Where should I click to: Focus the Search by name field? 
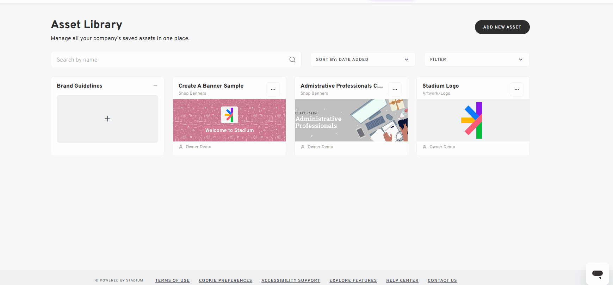(176, 59)
